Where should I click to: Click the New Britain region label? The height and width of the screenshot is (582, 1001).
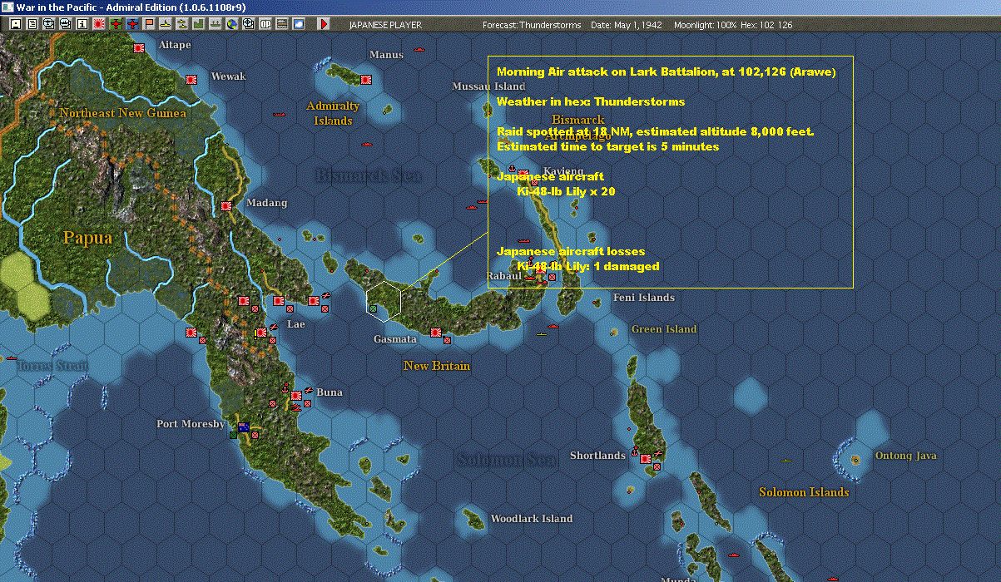437,366
